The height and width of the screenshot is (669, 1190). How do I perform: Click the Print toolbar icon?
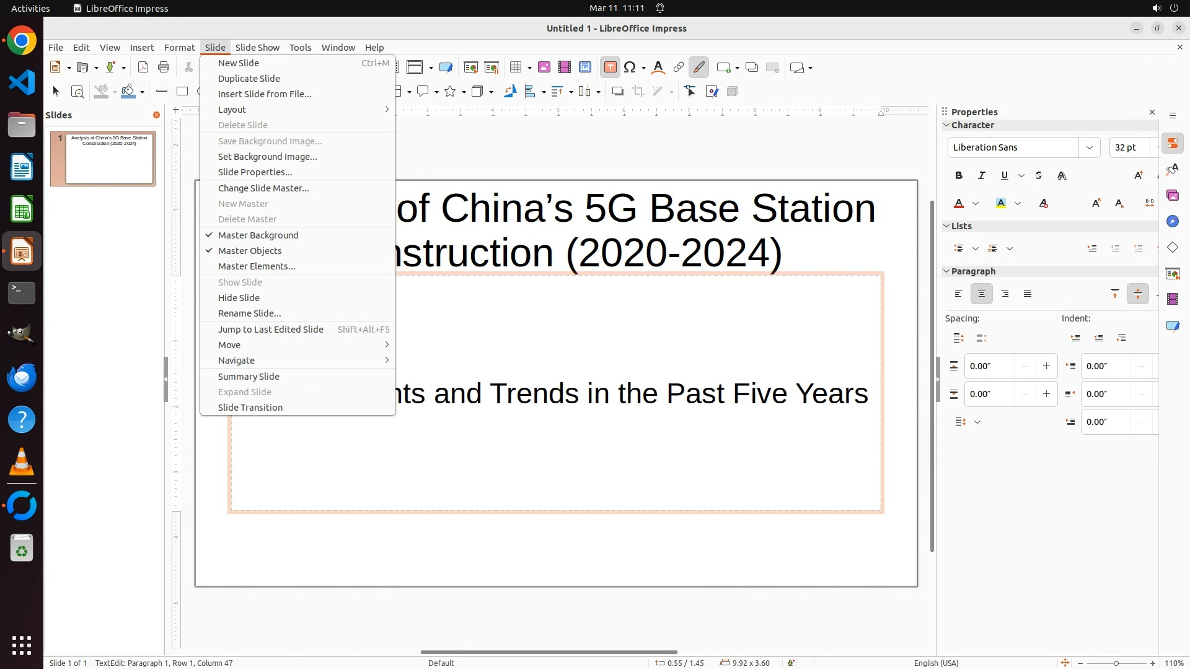164,68
